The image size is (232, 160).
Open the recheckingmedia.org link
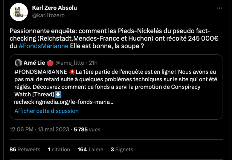click(x=63, y=102)
